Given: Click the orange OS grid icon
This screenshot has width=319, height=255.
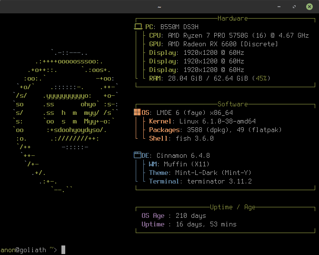Looking at the screenshot, I should point(137,113).
